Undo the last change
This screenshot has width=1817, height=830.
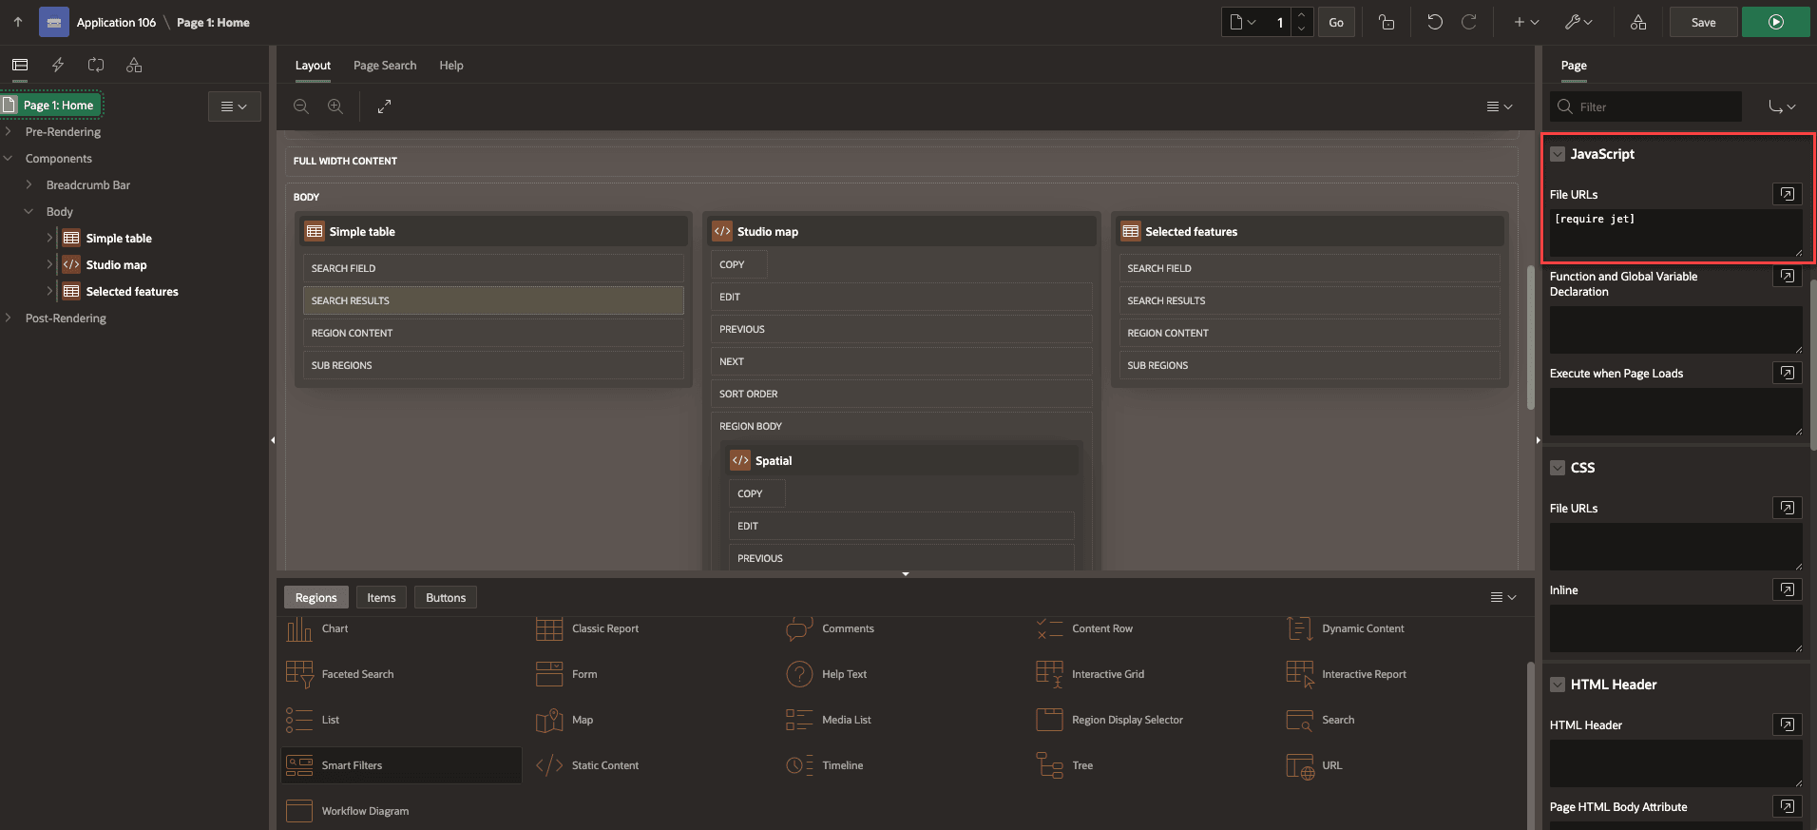(1435, 22)
